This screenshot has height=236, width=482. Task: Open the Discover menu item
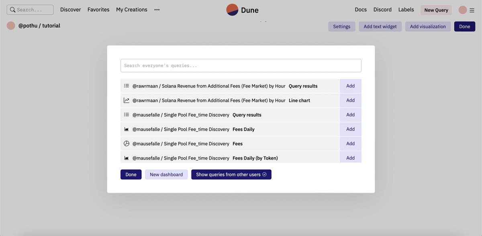point(71,10)
